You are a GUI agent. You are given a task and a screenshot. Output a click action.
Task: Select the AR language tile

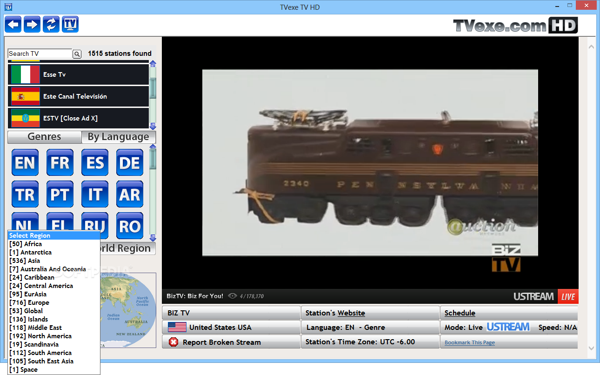point(130,194)
